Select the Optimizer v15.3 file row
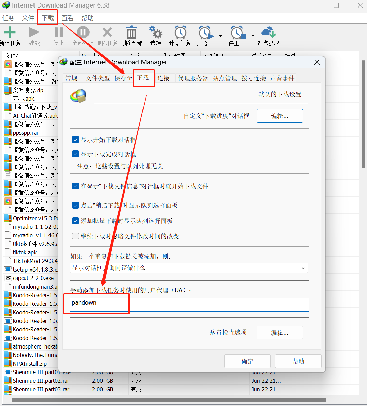Screen dimensions: 367x406 (x=31, y=218)
